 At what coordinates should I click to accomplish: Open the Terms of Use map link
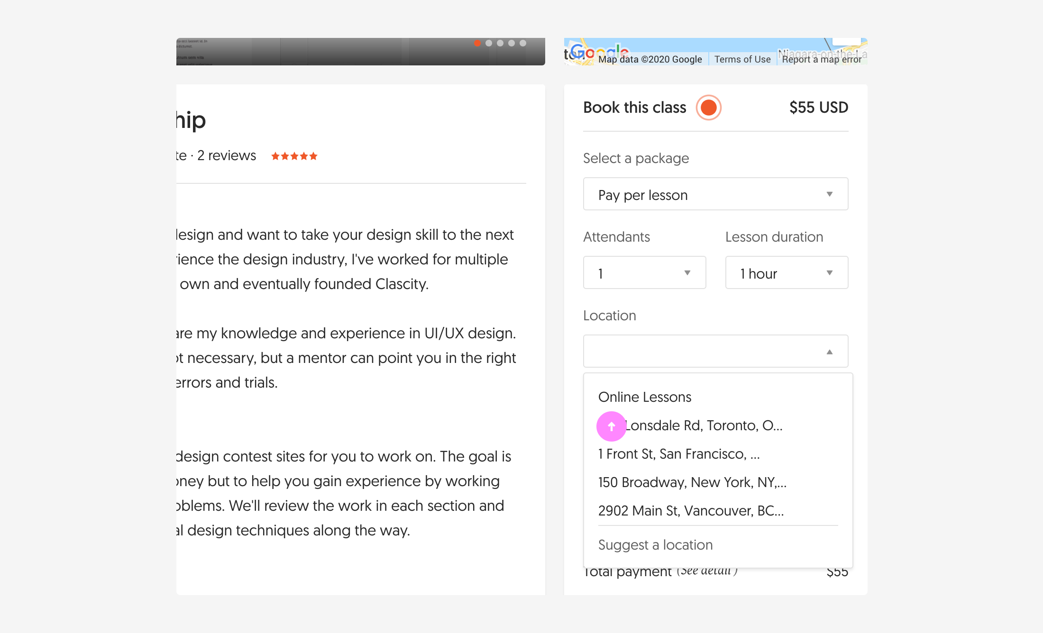(x=742, y=59)
